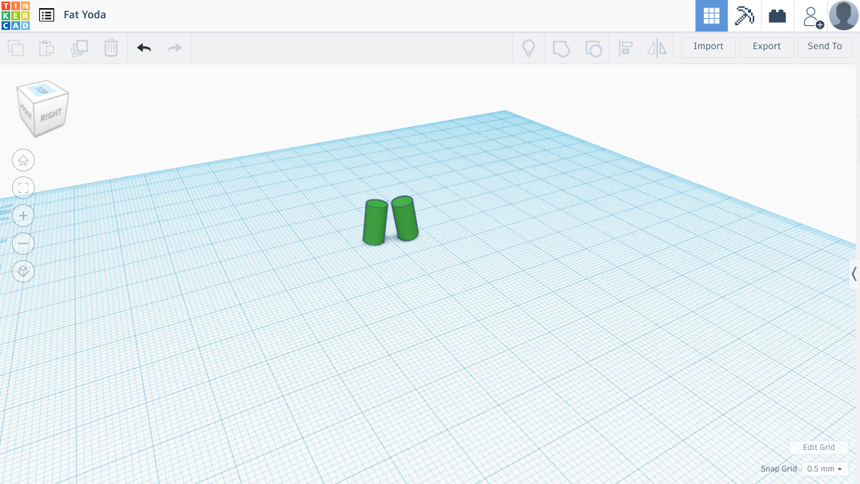The image size is (860, 484).
Task: Delete using the trash can icon
Action: 111,47
